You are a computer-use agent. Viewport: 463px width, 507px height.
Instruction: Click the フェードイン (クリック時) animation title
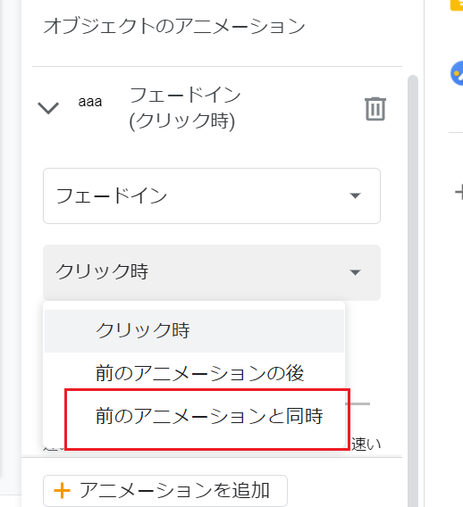[185, 108]
